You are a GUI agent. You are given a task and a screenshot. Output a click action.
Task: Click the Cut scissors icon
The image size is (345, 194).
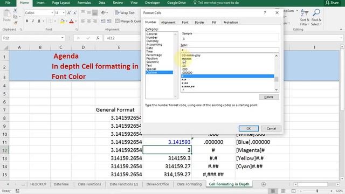15,10
